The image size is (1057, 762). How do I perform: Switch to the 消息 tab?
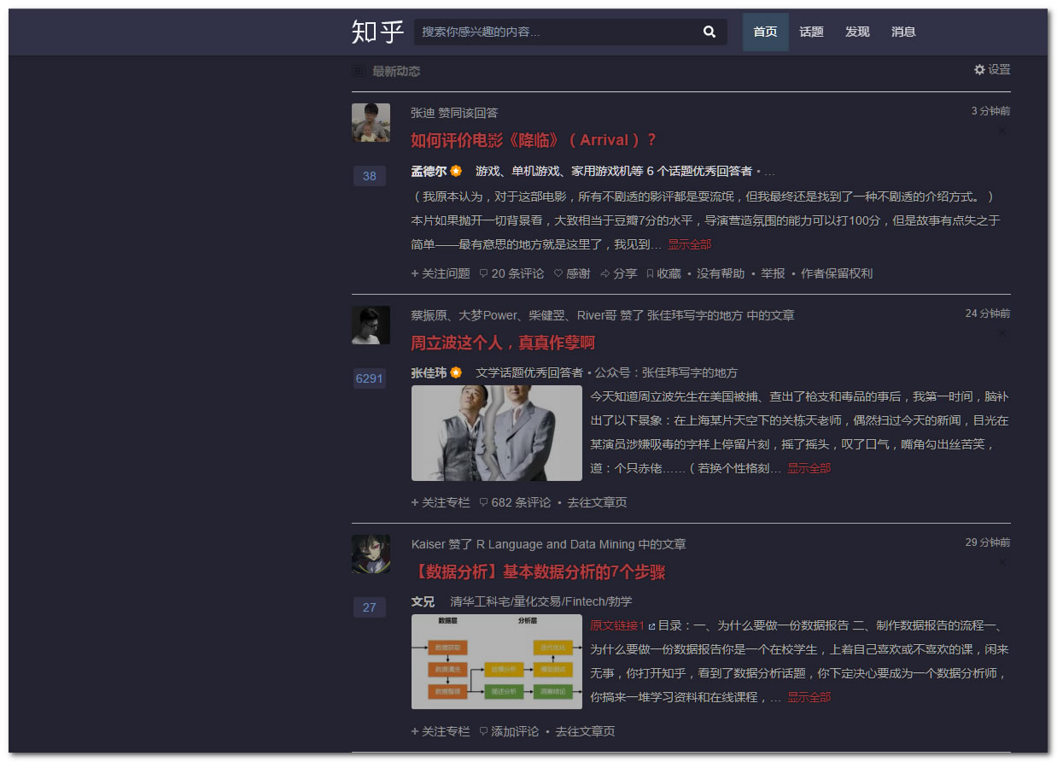902,32
